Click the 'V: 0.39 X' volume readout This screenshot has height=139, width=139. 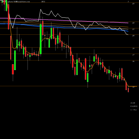[x=134, y=106]
